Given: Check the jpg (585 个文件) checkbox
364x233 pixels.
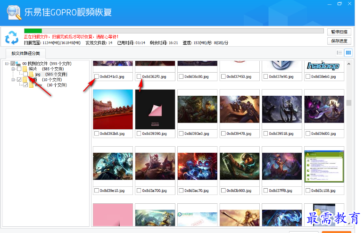Looking at the screenshot, I should 25,75.
